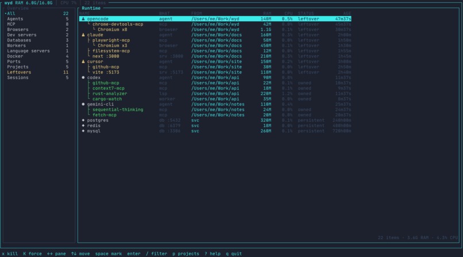Click the / filter shortcut hint
The image size is (463, 257).
(156, 254)
